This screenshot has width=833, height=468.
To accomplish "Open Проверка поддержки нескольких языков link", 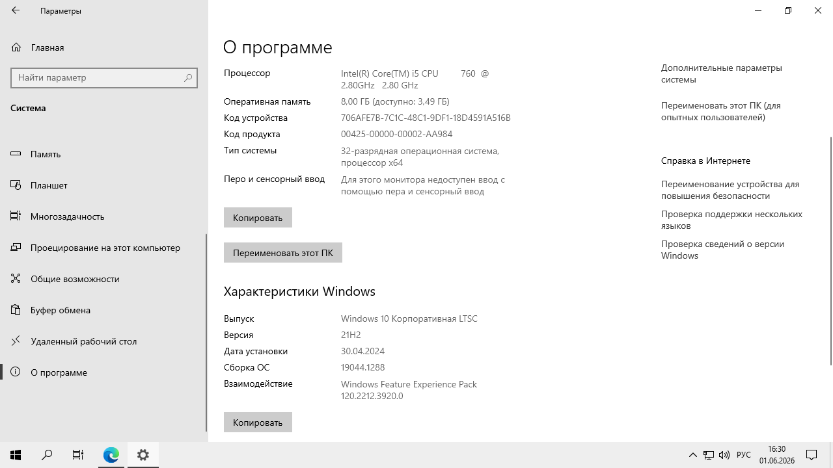I will click(731, 220).
